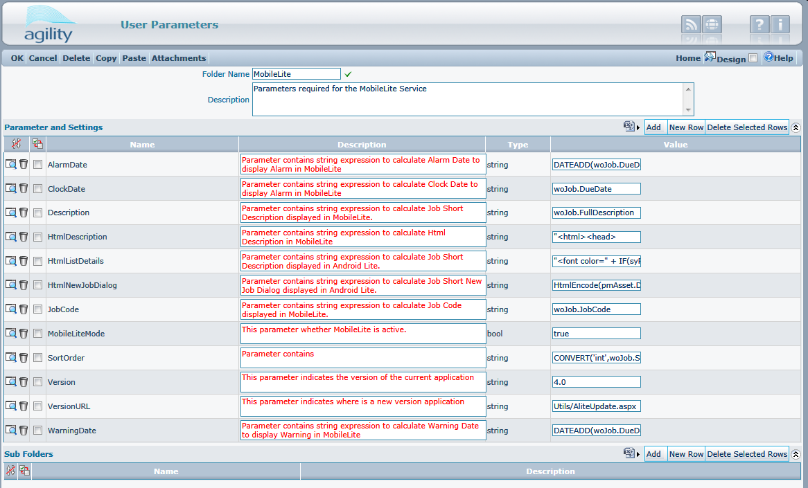Screen dimensions: 808x488
Task: Click invert selection icon in parameters header
Action: pos(37,144)
